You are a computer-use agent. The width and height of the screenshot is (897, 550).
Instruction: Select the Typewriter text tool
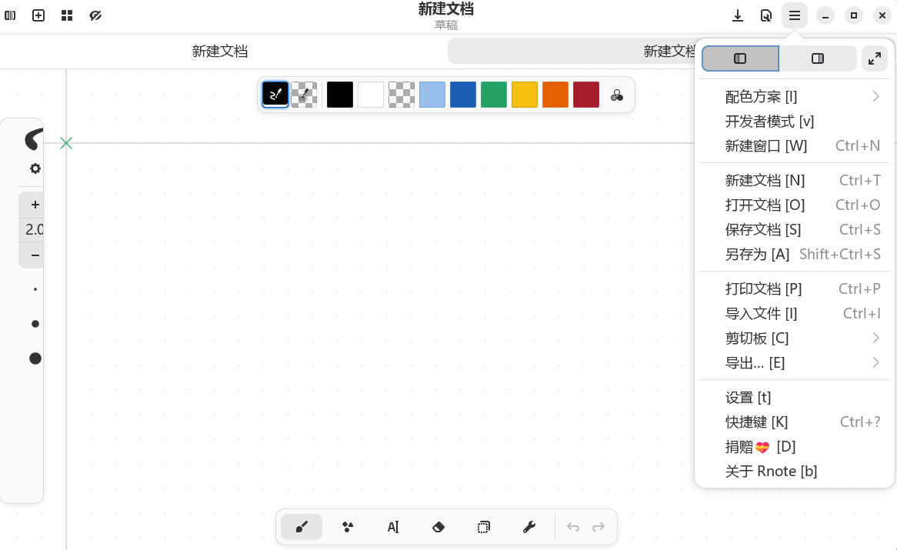(x=393, y=527)
